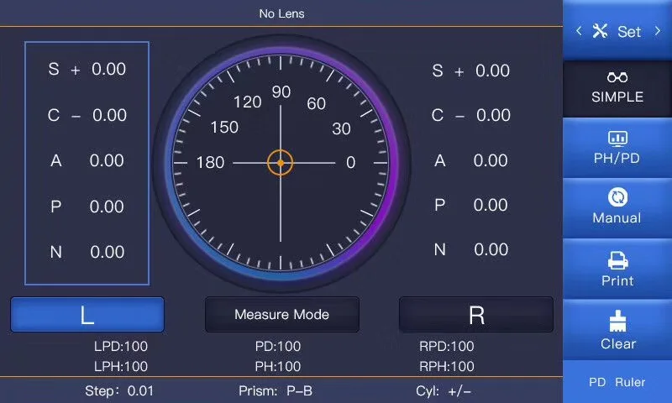Select the R right lens button

(476, 315)
